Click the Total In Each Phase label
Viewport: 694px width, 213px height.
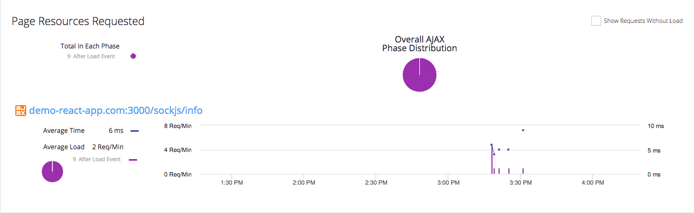tap(90, 46)
